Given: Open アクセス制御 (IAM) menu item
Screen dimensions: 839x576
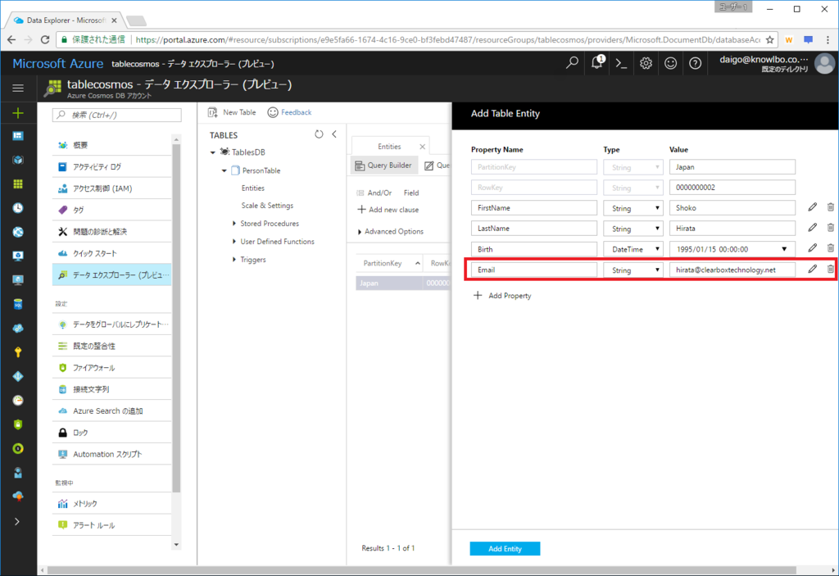Looking at the screenshot, I should 111,188.
